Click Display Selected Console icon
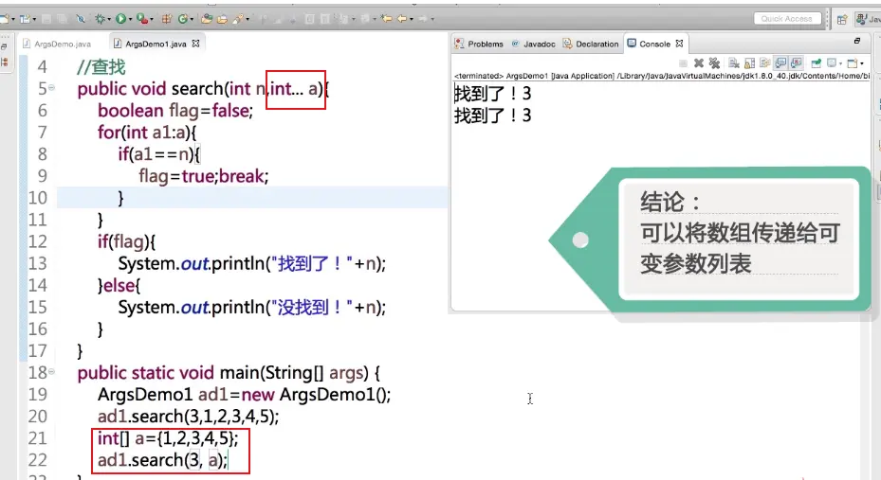 tap(831, 63)
